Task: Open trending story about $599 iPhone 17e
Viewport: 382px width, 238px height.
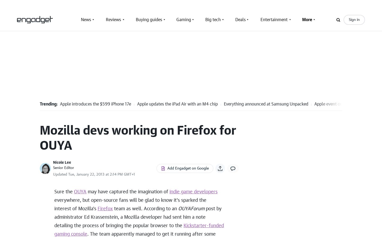Action: (95, 104)
